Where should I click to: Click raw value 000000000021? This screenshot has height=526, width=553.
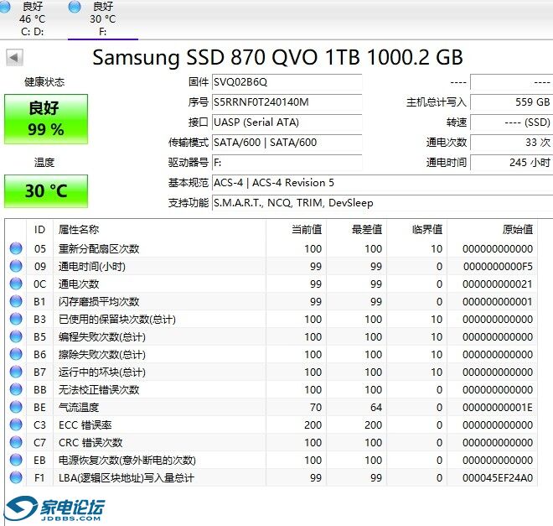coord(497,284)
